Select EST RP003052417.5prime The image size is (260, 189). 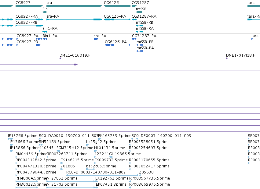pyautogui.click(x=130, y=169)
